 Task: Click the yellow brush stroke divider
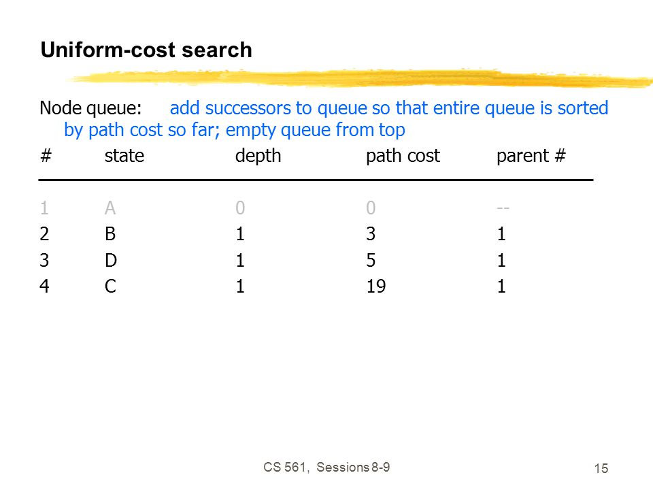(x=361, y=78)
